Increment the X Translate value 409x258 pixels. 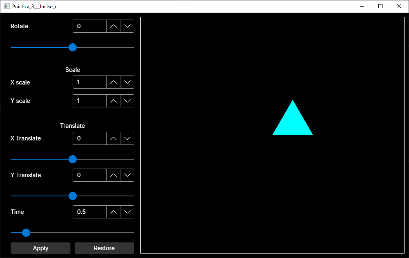click(x=113, y=138)
